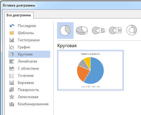The width and height of the screenshot is (141, 115).
Task: Click the undo arrow icon beside Последние
Action: [x=12, y=26]
